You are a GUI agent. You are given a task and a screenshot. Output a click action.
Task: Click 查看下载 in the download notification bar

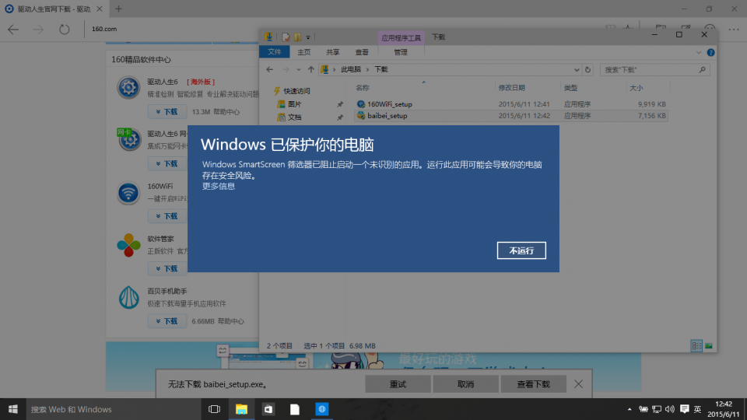pos(534,384)
